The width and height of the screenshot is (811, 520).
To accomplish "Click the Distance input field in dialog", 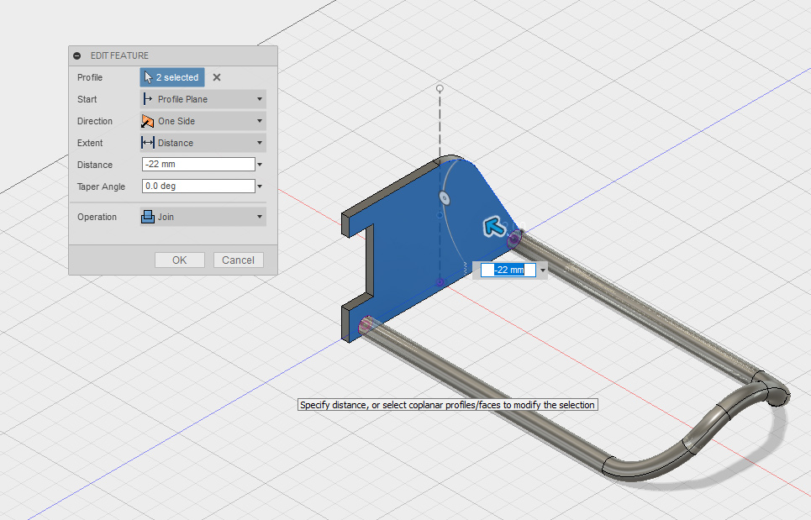I will pyautogui.click(x=197, y=165).
